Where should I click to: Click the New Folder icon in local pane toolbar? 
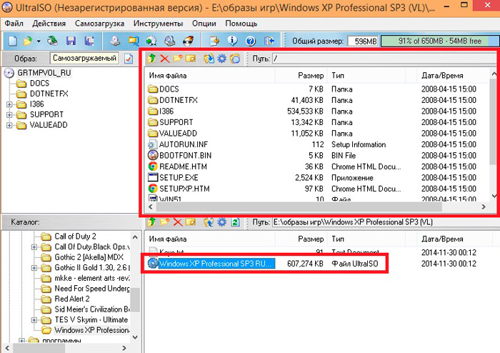coord(164,222)
